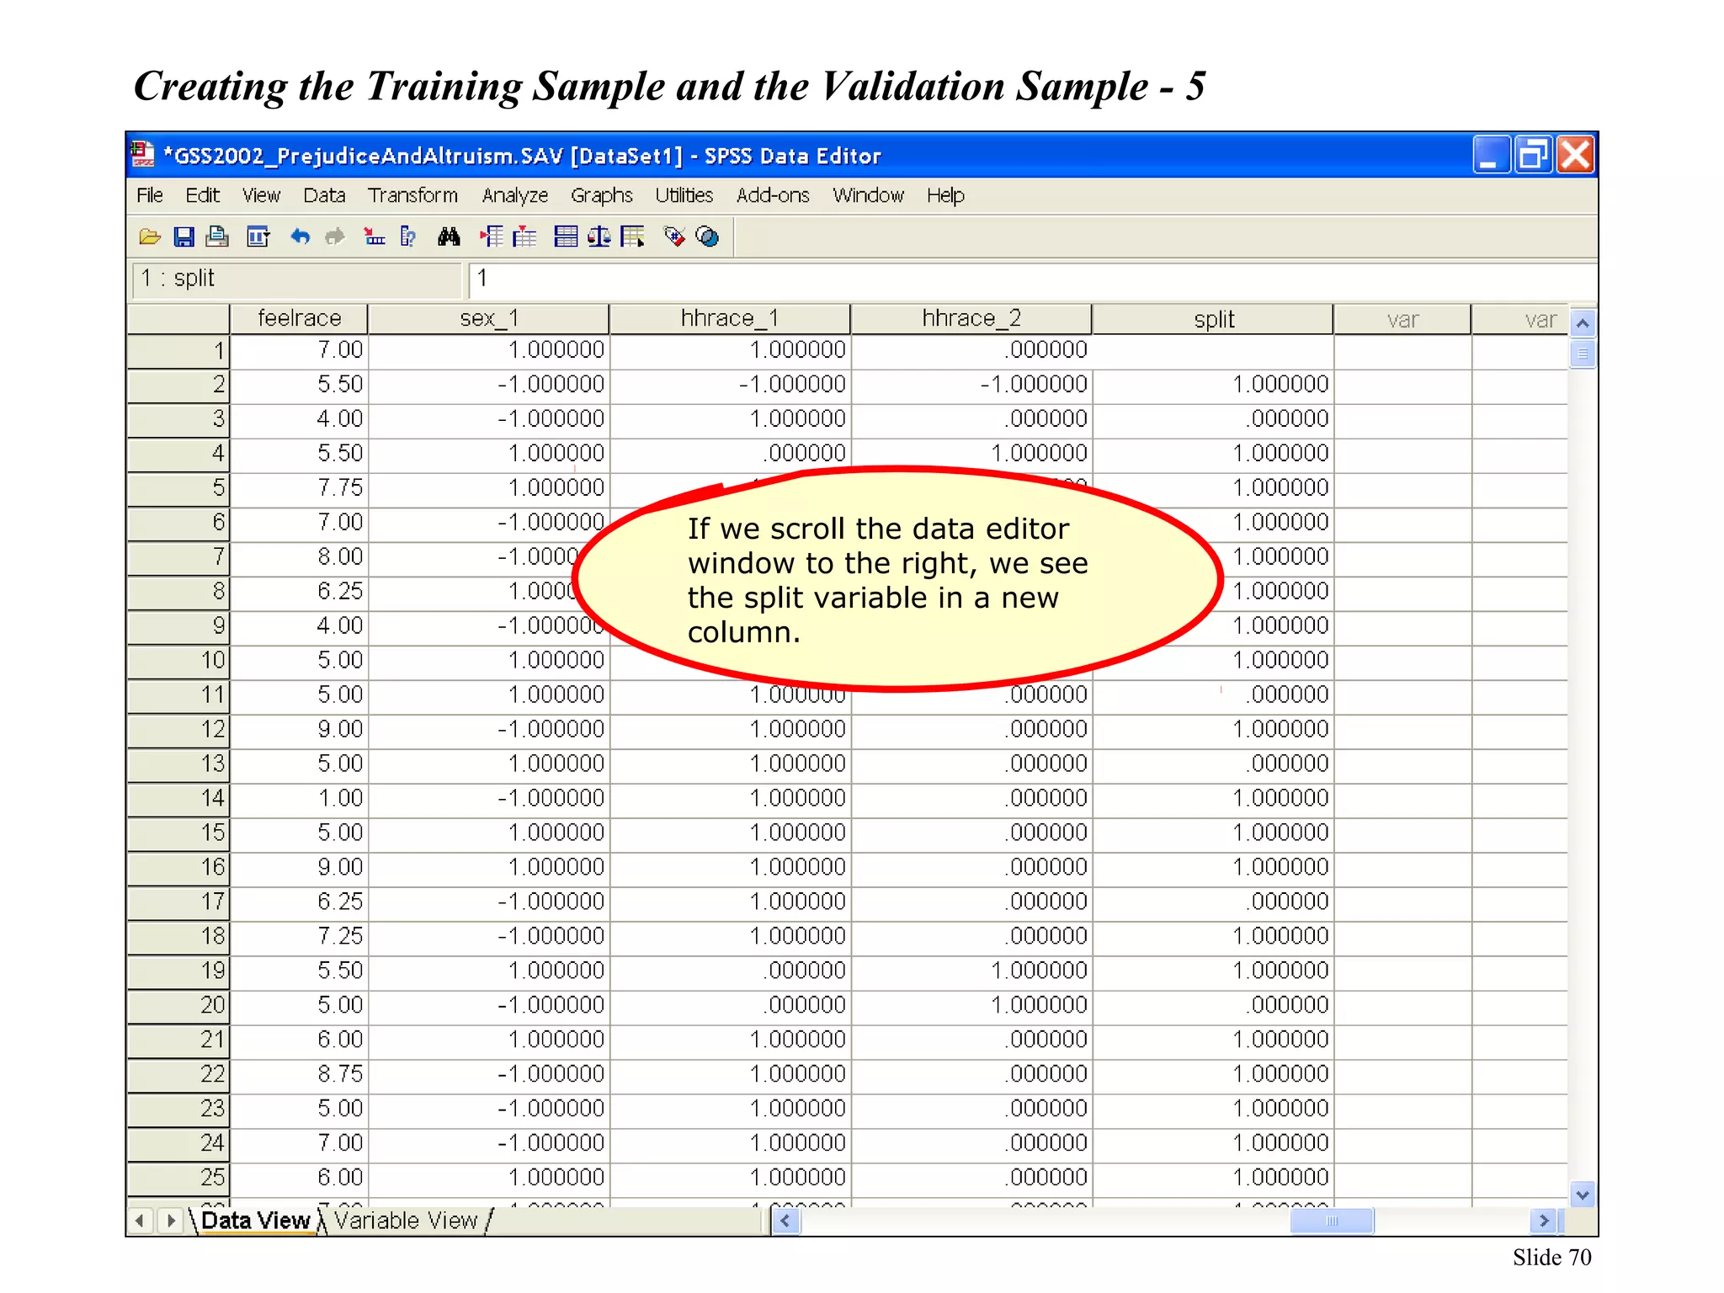1724x1293 pixels.
Task: Click the Save floppy disk icon
Action: (x=184, y=237)
